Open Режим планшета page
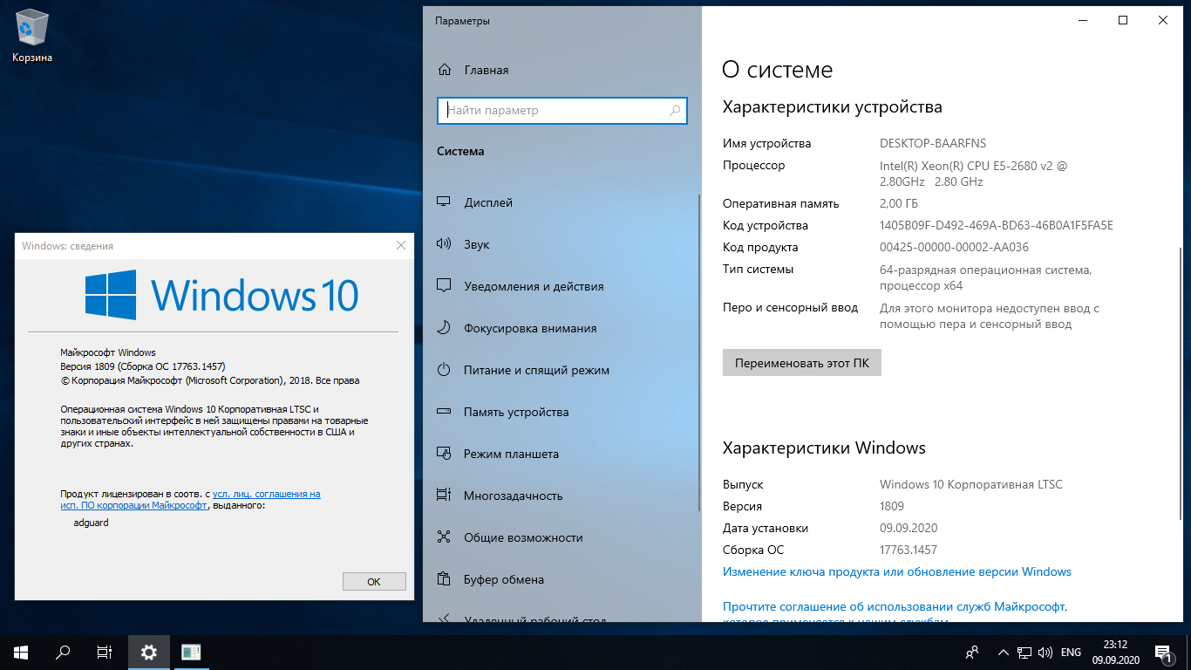The width and height of the screenshot is (1191, 670). (x=561, y=454)
